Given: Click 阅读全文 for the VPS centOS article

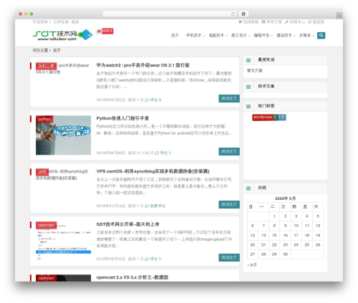Looking at the screenshot, I should pyautogui.click(x=229, y=204).
